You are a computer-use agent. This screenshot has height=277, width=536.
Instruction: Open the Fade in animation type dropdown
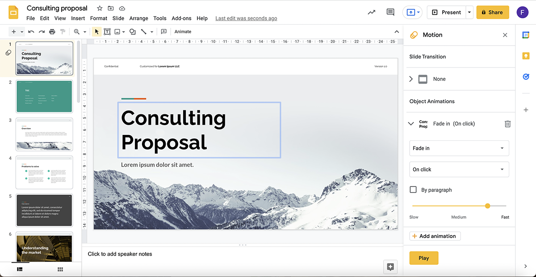[459, 148]
